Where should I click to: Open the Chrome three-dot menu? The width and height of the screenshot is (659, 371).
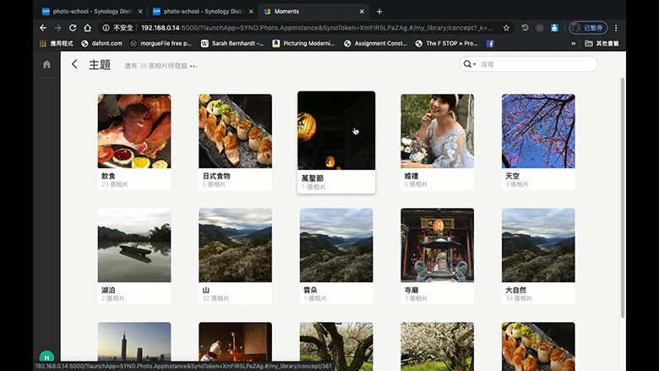tap(616, 28)
